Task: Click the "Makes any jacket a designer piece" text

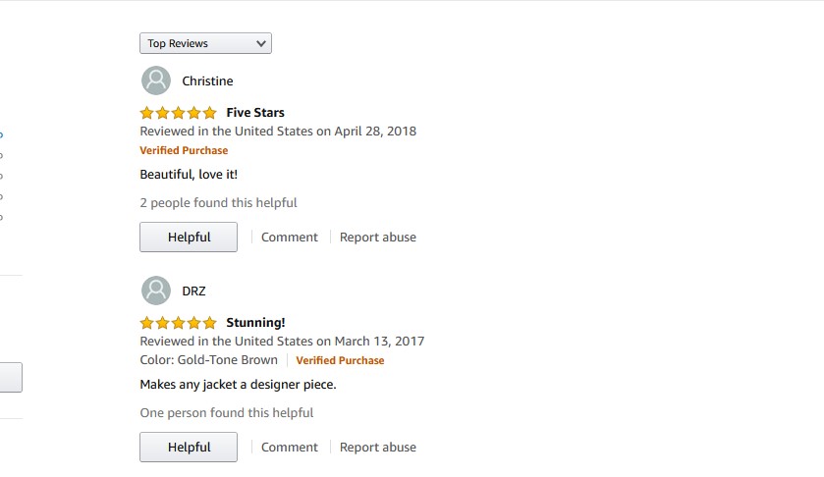Action: (x=238, y=385)
